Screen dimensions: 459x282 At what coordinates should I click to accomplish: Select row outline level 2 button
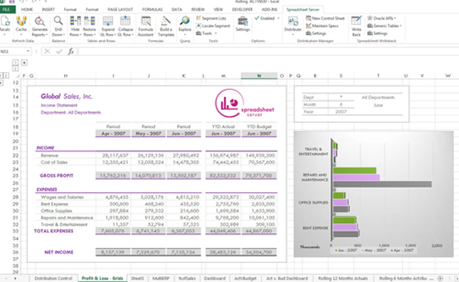(x=6, y=76)
